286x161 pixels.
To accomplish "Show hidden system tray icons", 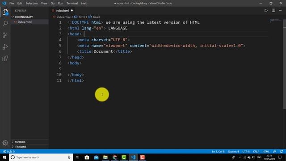I will point(240,157).
